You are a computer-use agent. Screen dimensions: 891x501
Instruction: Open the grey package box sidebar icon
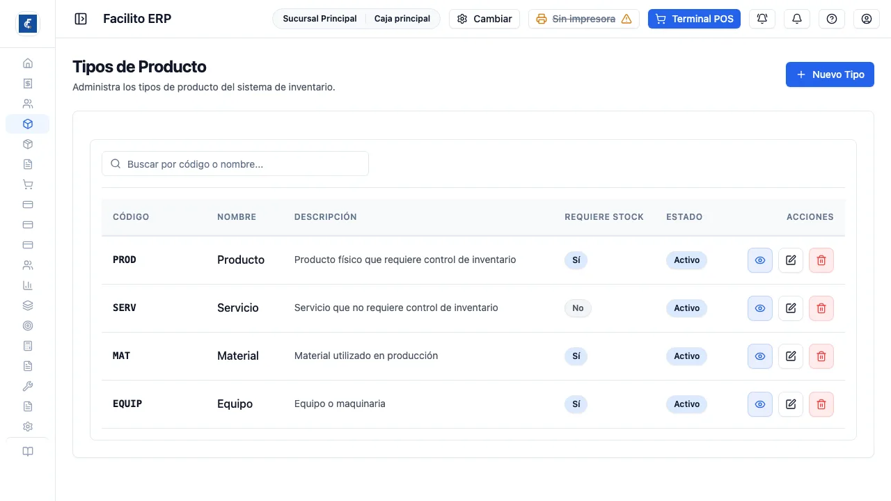click(28, 144)
